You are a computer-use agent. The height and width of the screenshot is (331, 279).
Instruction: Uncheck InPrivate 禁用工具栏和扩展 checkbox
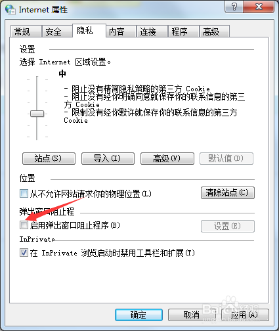(24, 253)
